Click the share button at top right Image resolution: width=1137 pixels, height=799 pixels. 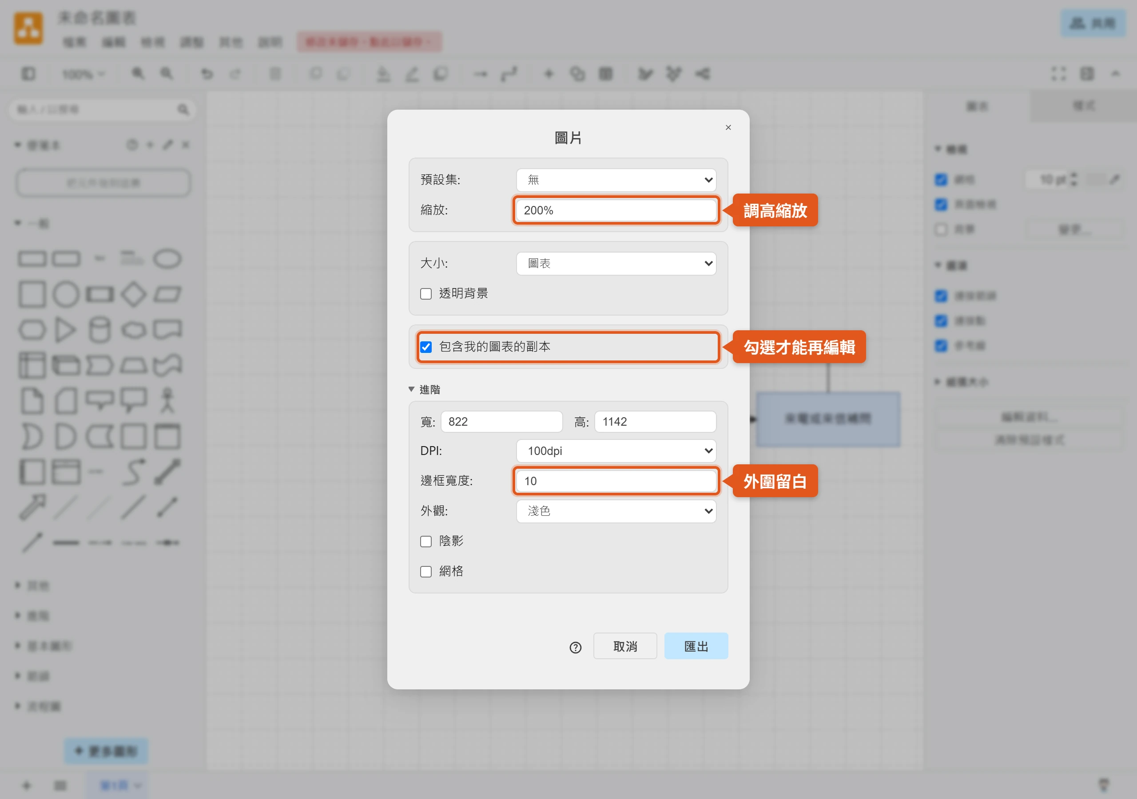coord(1093,23)
